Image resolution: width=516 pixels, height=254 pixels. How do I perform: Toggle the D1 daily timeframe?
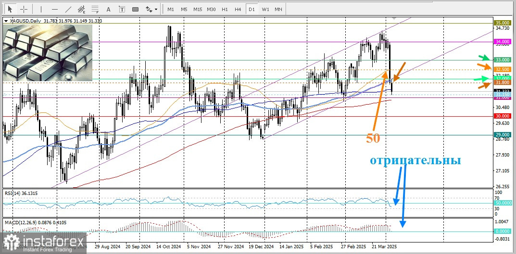click(252, 9)
